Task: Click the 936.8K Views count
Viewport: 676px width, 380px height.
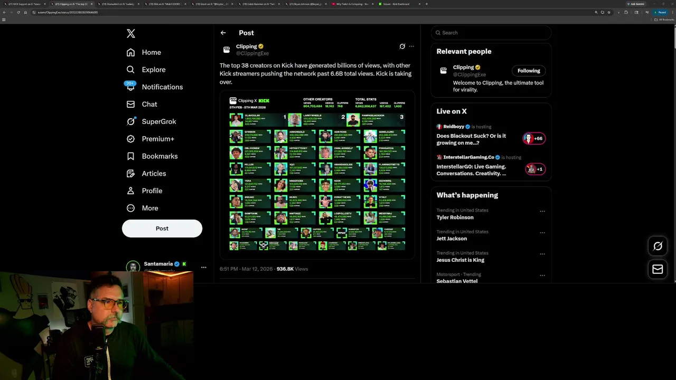Action: [x=292, y=269]
